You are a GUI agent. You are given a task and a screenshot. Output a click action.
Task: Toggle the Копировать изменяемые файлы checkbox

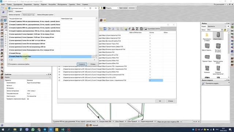coord(9,64)
